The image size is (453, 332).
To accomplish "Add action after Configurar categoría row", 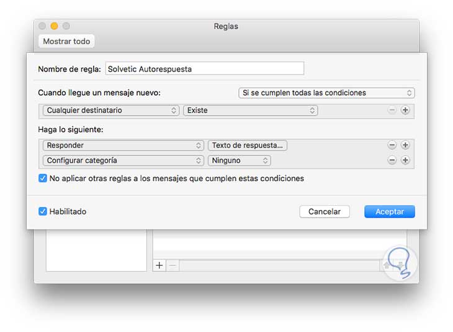I will pos(405,160).
